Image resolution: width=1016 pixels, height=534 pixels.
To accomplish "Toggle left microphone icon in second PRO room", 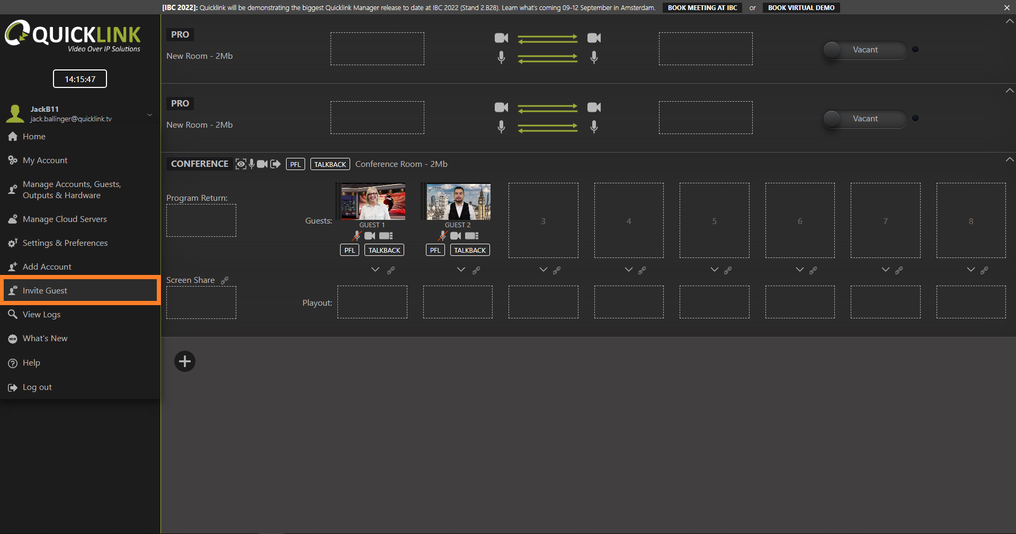I will click(501, 127).
